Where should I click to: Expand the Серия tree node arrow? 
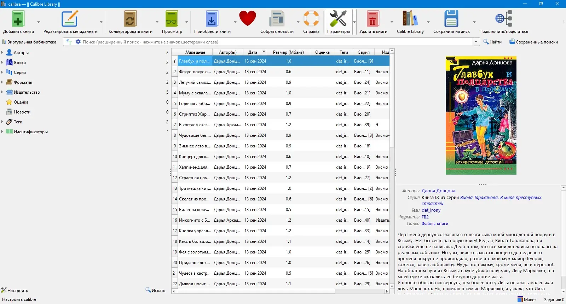(2, 72)
